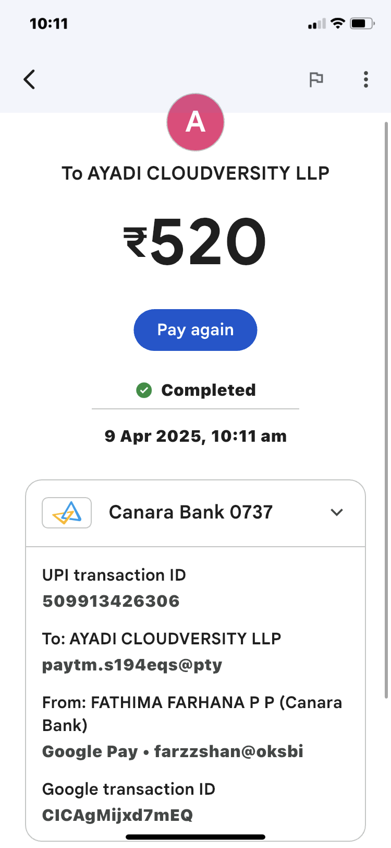Tap the green Completed checkmark icon
391x848 pixels.
(x=144, y=390)
